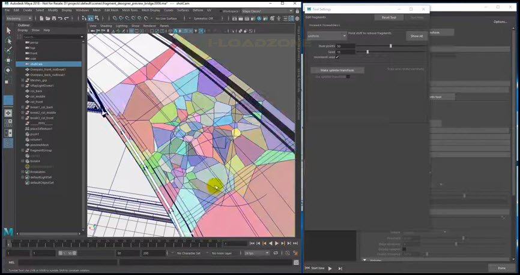Choose the Move tool in toolbox
Image resolution: width=520 pixels, height=275 pixels.
8,61
